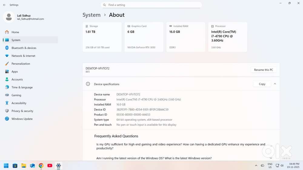The image size is (303, 170).
Task: Open Accessibility settings
Action: (x=19, y=103)
